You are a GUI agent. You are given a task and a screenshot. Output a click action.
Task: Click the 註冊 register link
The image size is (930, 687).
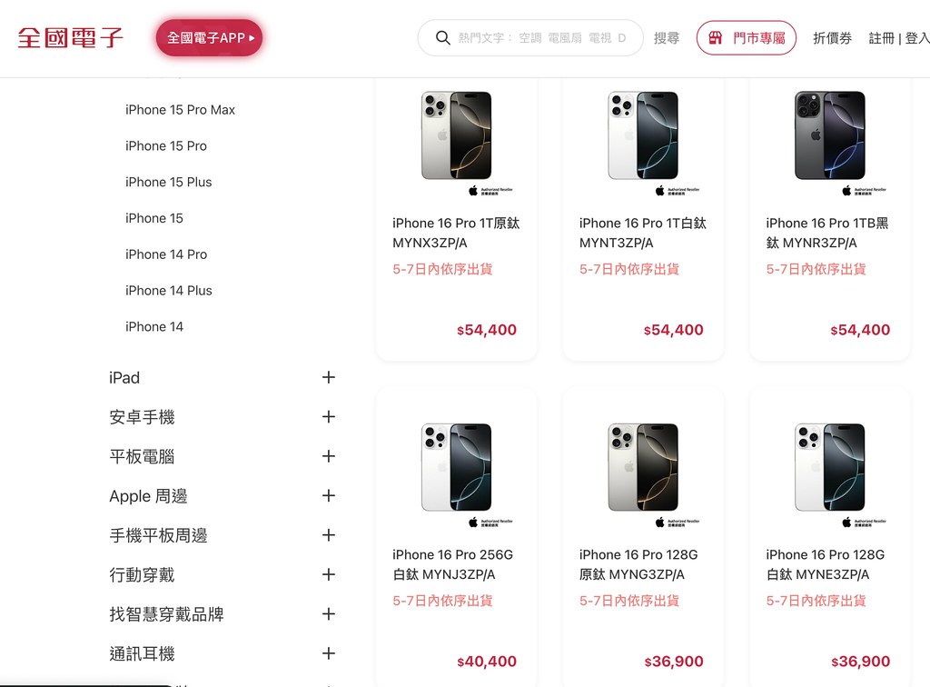tap(881, 38)
